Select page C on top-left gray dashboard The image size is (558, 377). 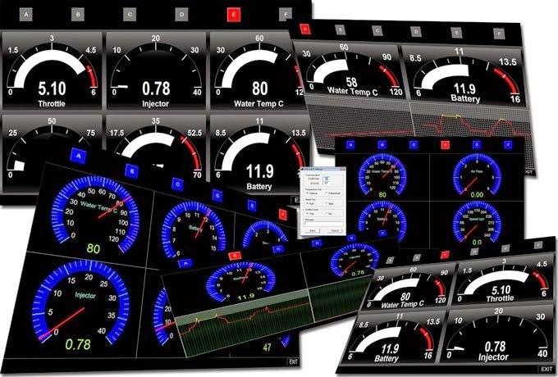(x=130, y=15)
